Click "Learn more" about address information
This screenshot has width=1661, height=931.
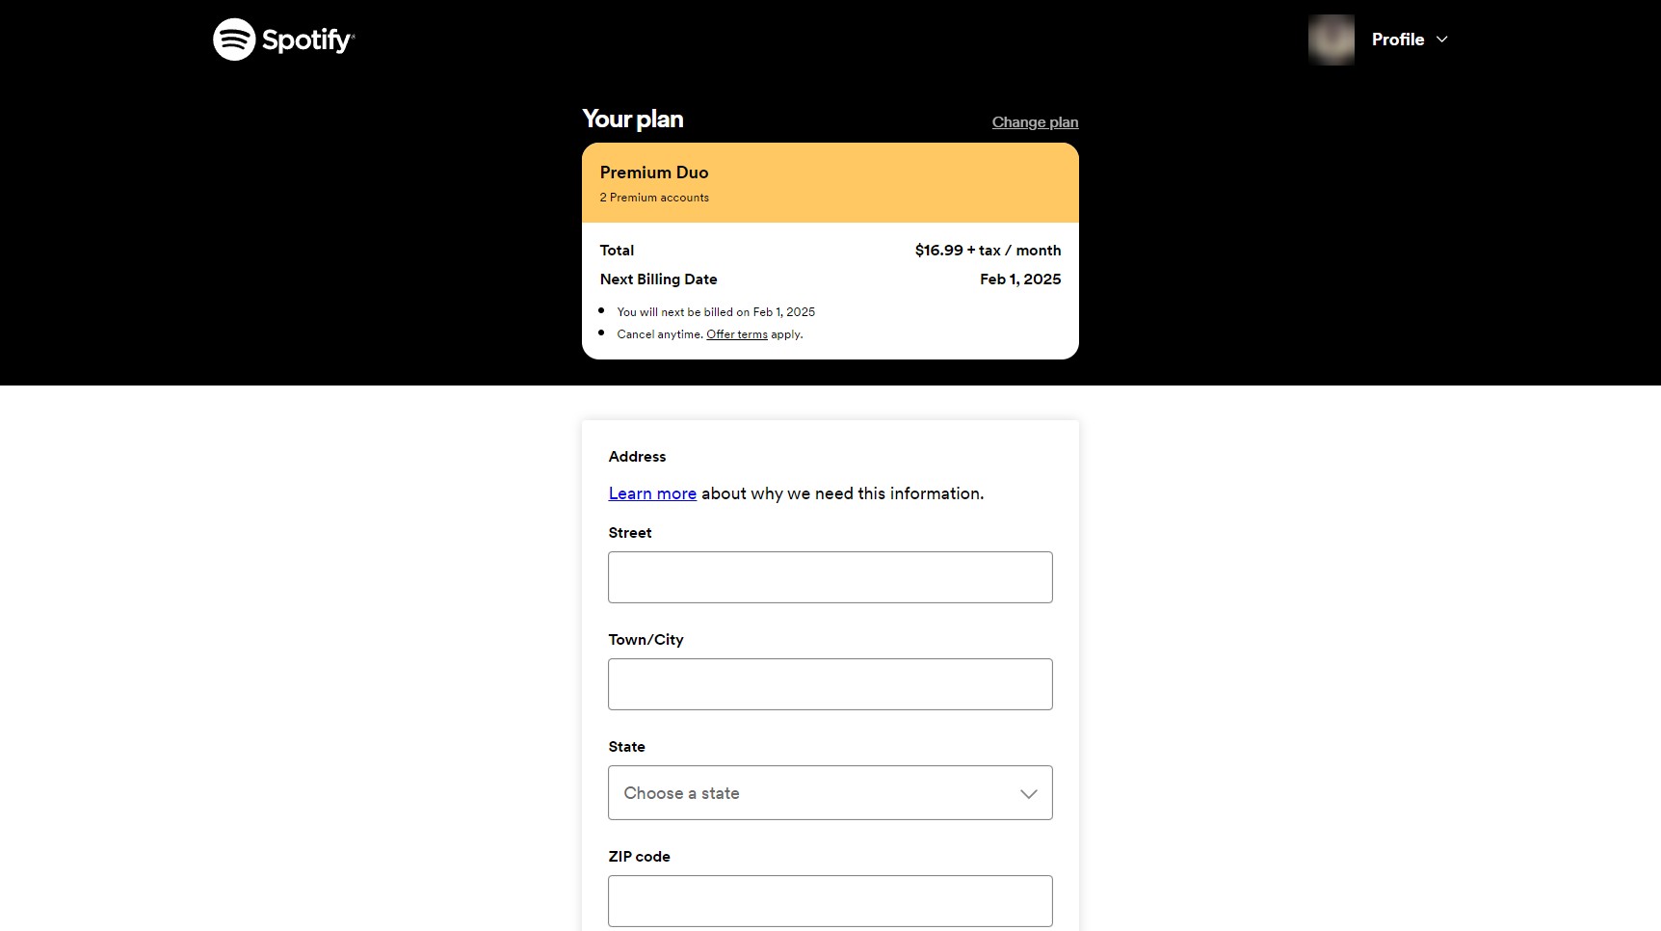tap(652, 492)
